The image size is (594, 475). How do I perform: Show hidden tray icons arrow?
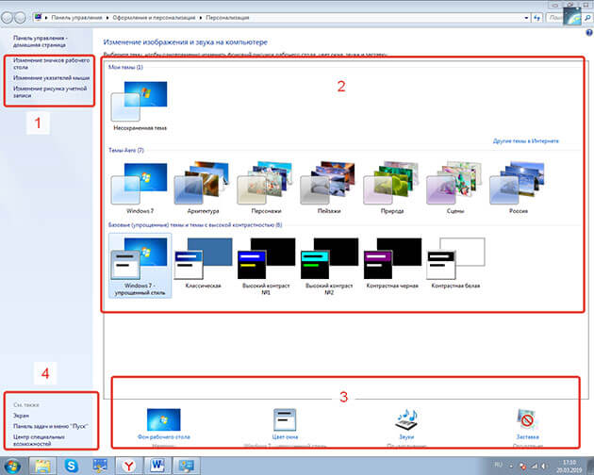click(511, 466)
